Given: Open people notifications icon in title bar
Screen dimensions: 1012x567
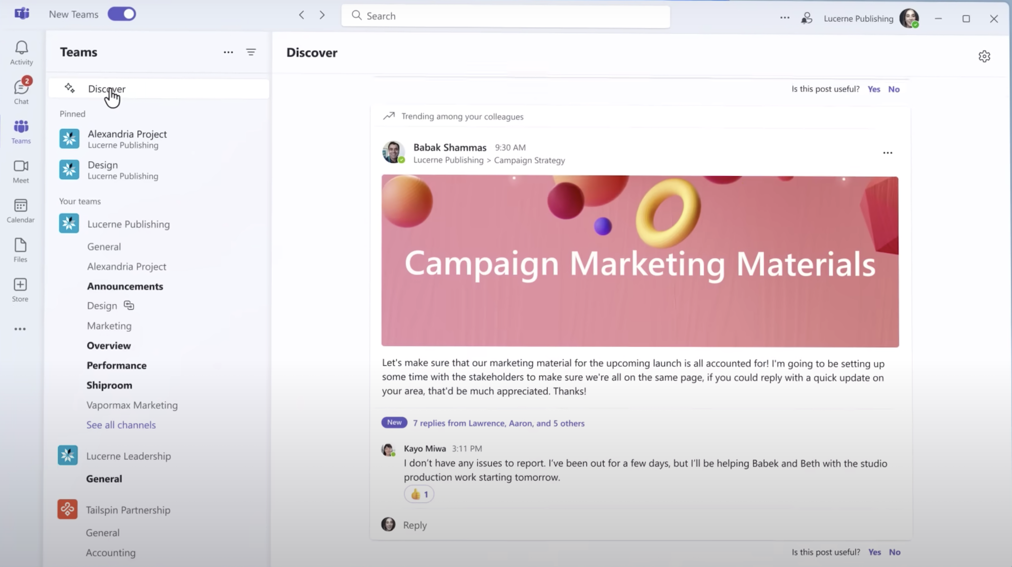Looking at the screenshot, I should tap(807, 18).
